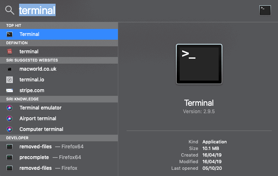Click the Modified date 16/04/19
Viewport: 278px width, 176px height.
coord(212,162)
